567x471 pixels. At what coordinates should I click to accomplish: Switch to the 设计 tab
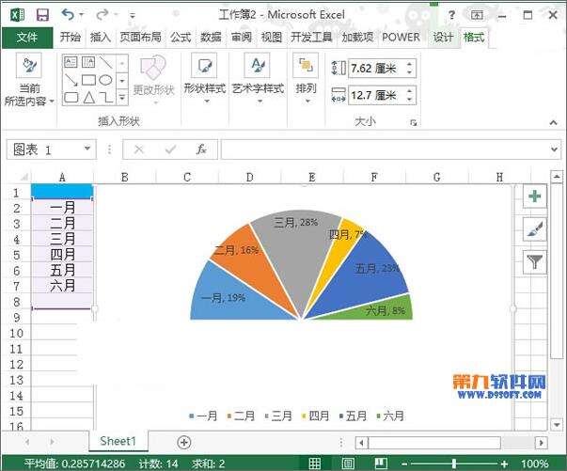pos(443,38)
